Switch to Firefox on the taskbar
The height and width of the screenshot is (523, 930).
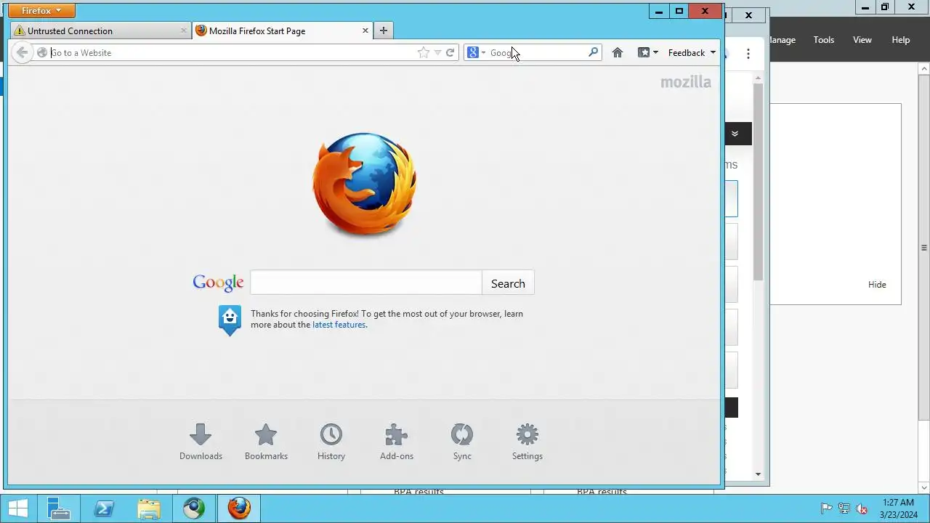point(239,508)
